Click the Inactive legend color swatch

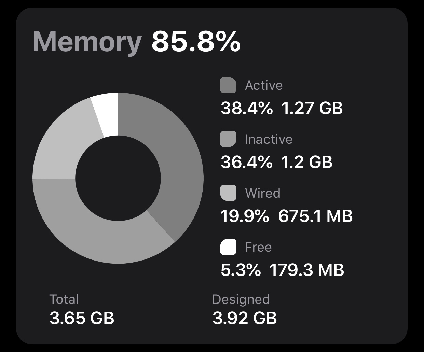click(x=228, y=139)
